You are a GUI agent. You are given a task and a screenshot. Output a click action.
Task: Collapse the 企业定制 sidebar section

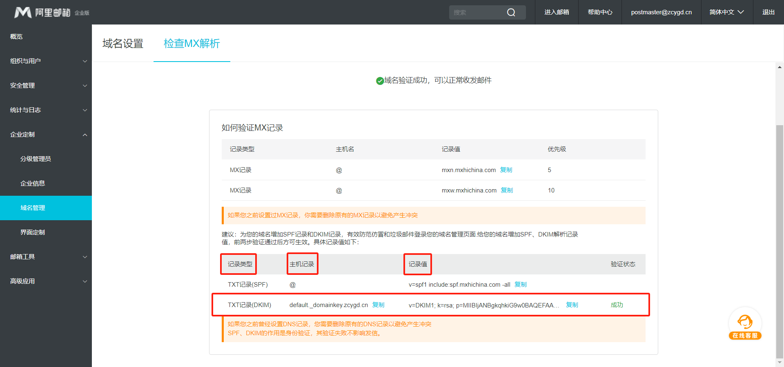click(46, 135)
